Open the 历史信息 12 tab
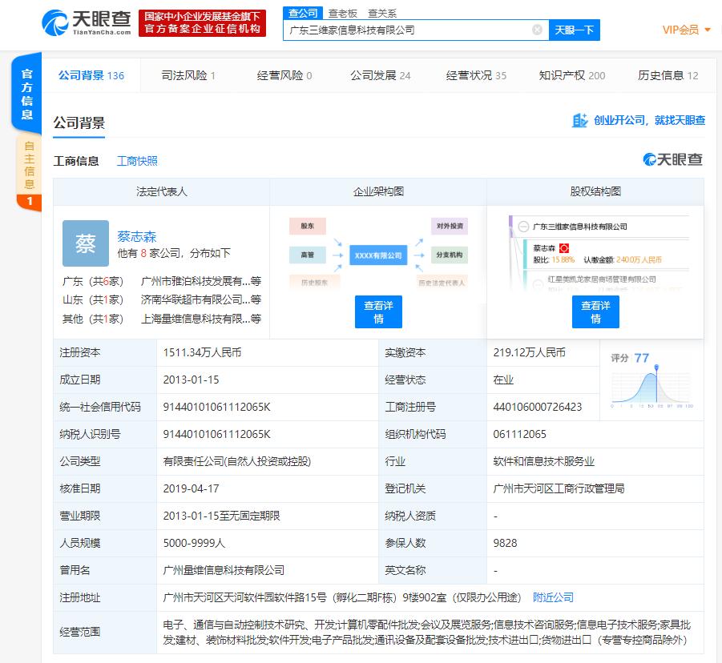722x663 pixels. (x=668, y=75)
